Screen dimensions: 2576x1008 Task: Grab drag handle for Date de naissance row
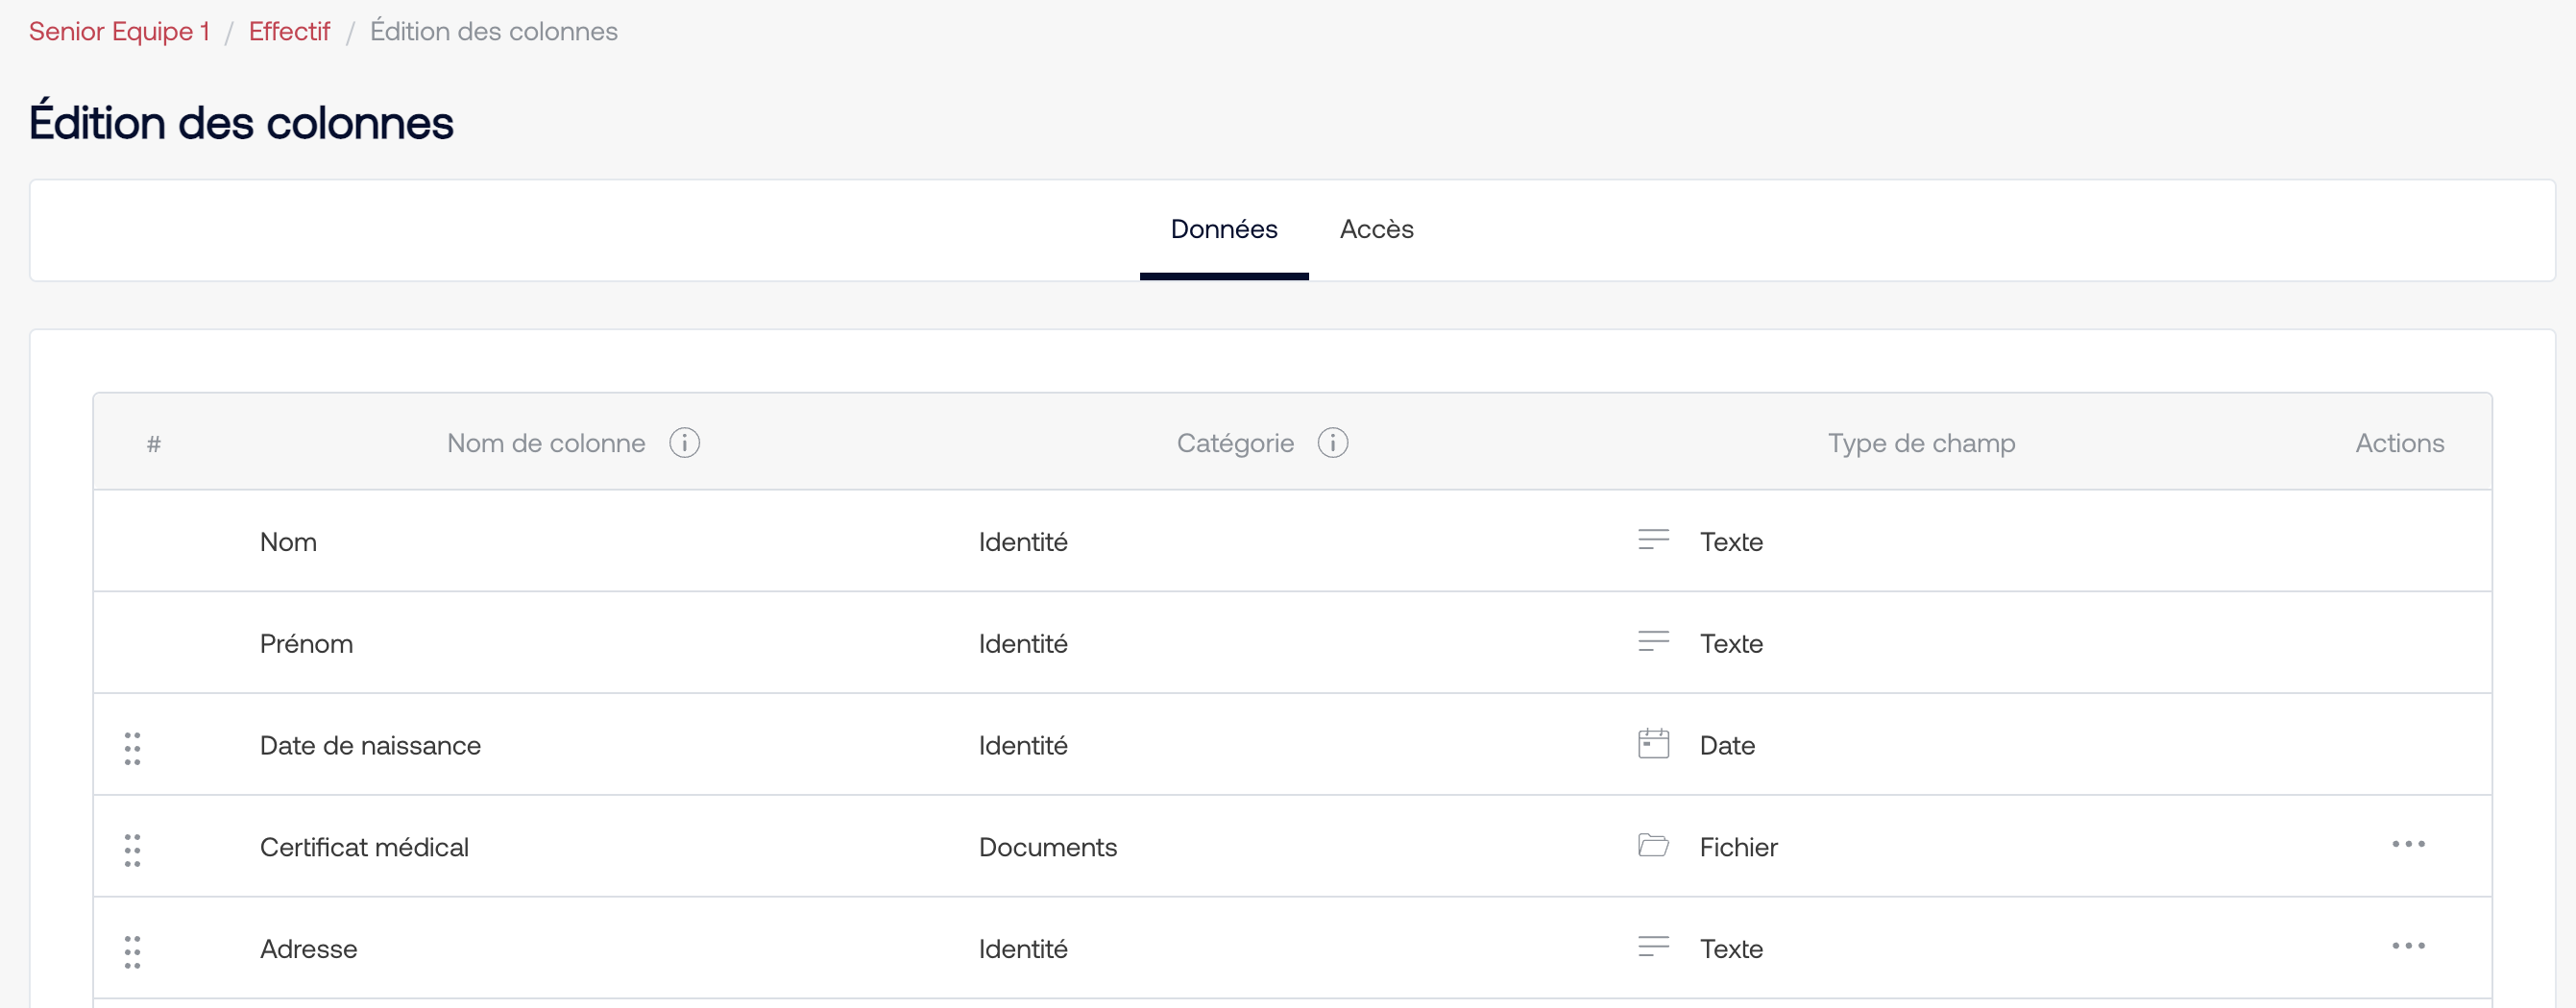[132, 747]
